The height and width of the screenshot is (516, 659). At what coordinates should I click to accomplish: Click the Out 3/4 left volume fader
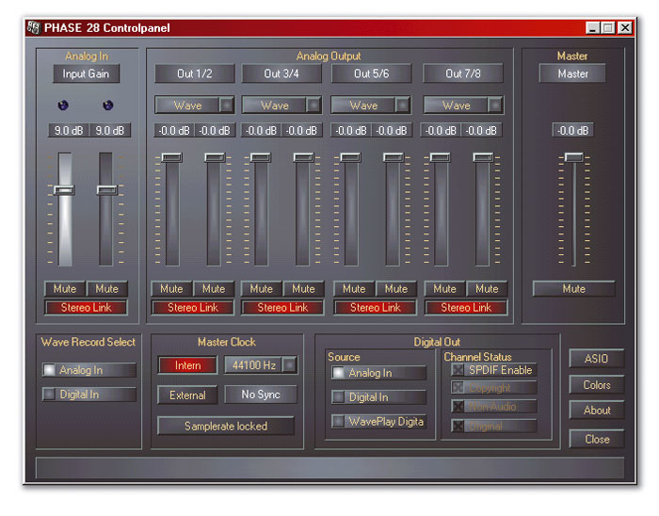[261, 157]
